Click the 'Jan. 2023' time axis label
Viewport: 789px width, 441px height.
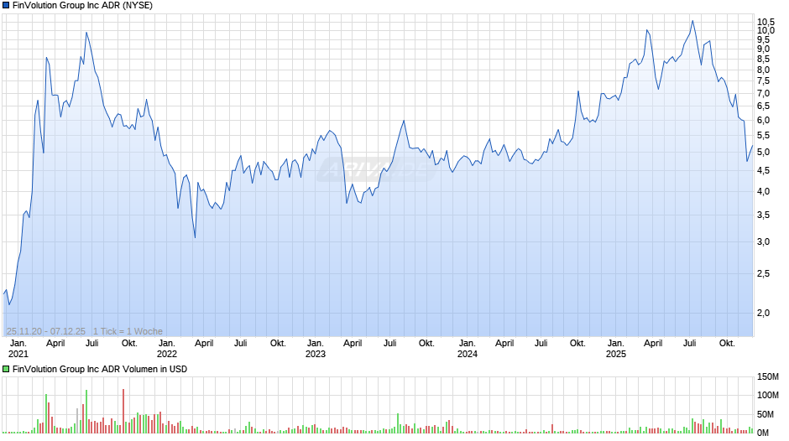316,349
